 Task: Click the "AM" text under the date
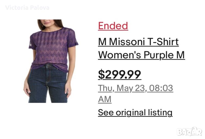click(x=105, y=99)
